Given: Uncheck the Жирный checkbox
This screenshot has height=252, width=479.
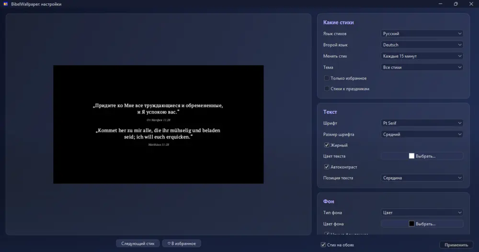Looking at the screenshot, I should coord(327,145).
